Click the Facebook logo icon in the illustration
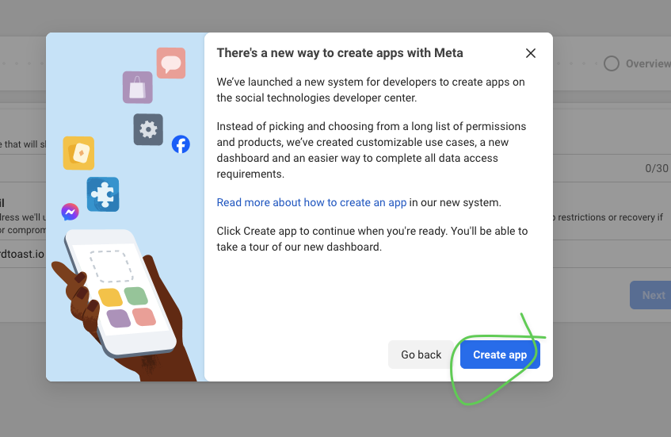This screenshot has height=437, width=671. [x=181, y=144]
